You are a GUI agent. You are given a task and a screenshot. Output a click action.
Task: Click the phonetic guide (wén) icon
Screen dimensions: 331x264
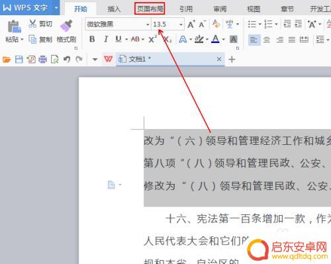(230, 24)
